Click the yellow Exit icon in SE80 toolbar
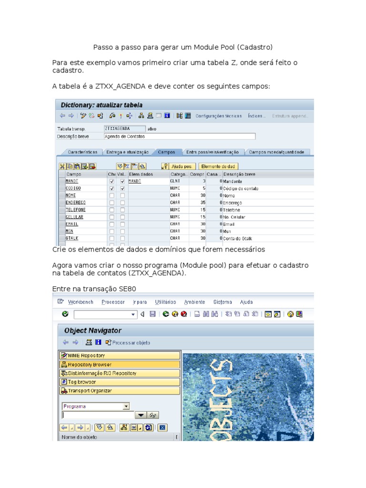The height and width of the screenshot is (488, 366). [175, 314]
